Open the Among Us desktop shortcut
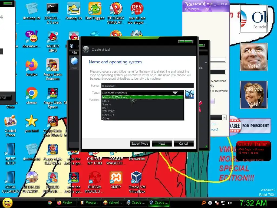The height and width of the screenshot is (208, 277). pos(74,11)
